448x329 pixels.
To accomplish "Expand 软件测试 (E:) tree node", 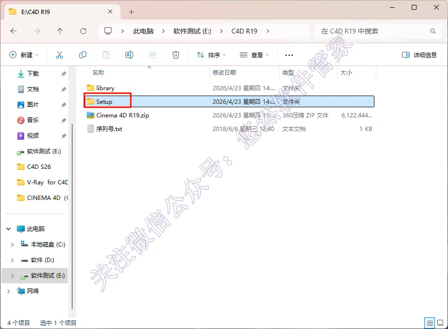I will tap(12, 276).
